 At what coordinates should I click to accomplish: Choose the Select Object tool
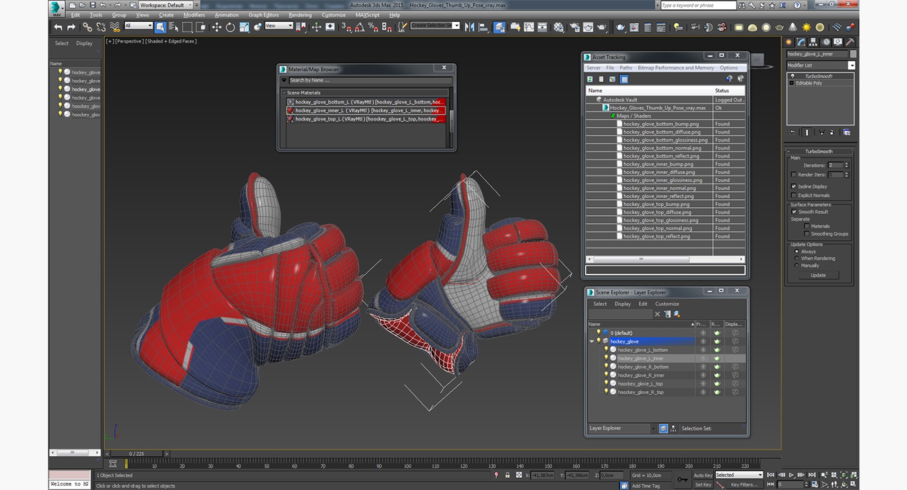click(x=160, y=27)
